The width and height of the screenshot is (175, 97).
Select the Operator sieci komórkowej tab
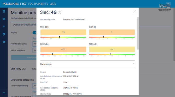click(x=24, y=24)
